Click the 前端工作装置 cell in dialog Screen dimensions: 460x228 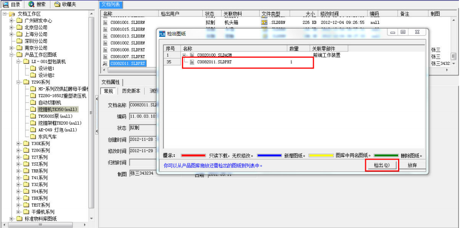(x=326, y=55)
